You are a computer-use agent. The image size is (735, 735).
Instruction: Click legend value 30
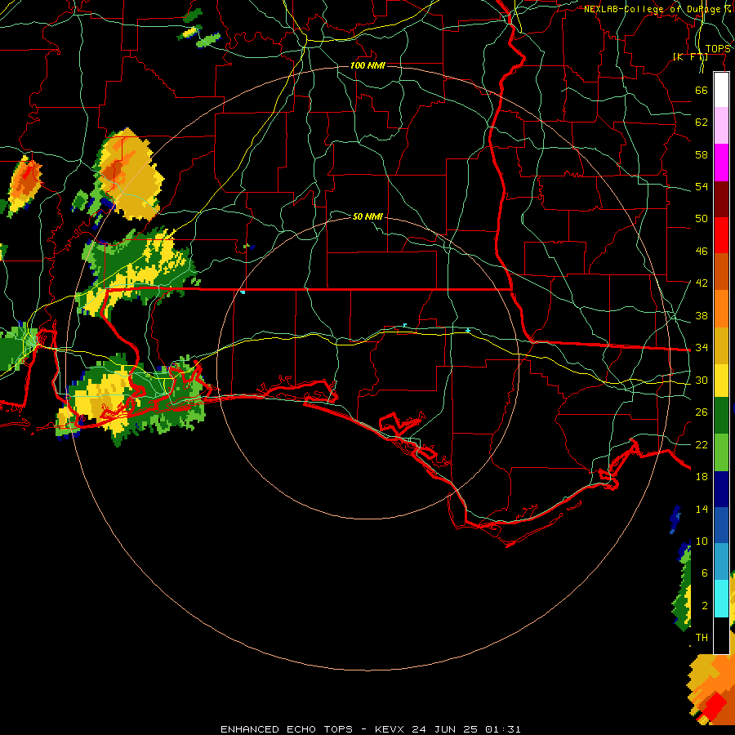click(x=702, y=380)
